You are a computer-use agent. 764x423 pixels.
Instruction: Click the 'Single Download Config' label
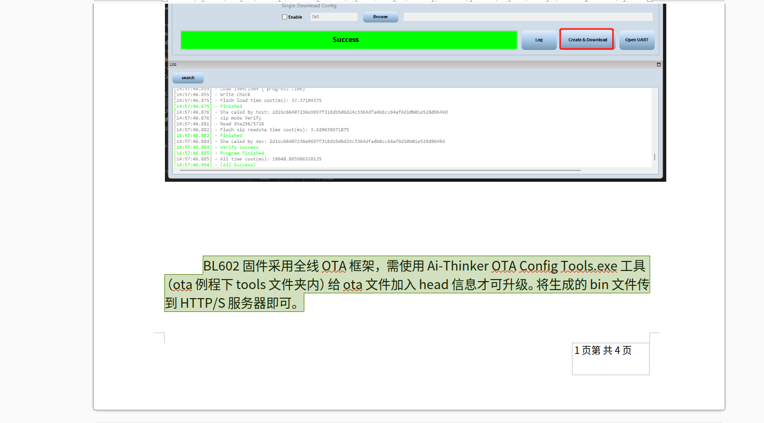click(x=309, y=6)
